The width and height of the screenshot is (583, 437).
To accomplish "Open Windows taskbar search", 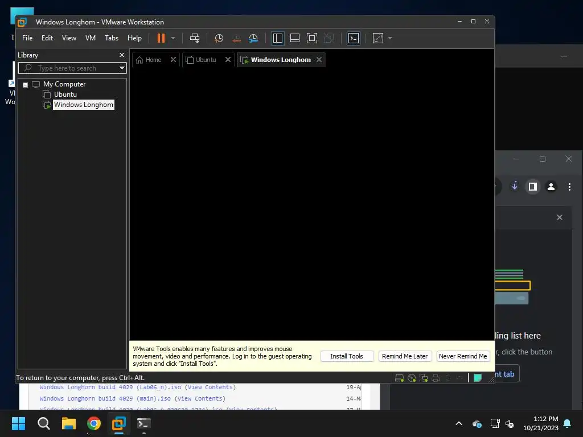I will (x=43, y=423).
